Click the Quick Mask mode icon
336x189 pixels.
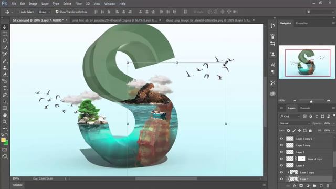5,150
